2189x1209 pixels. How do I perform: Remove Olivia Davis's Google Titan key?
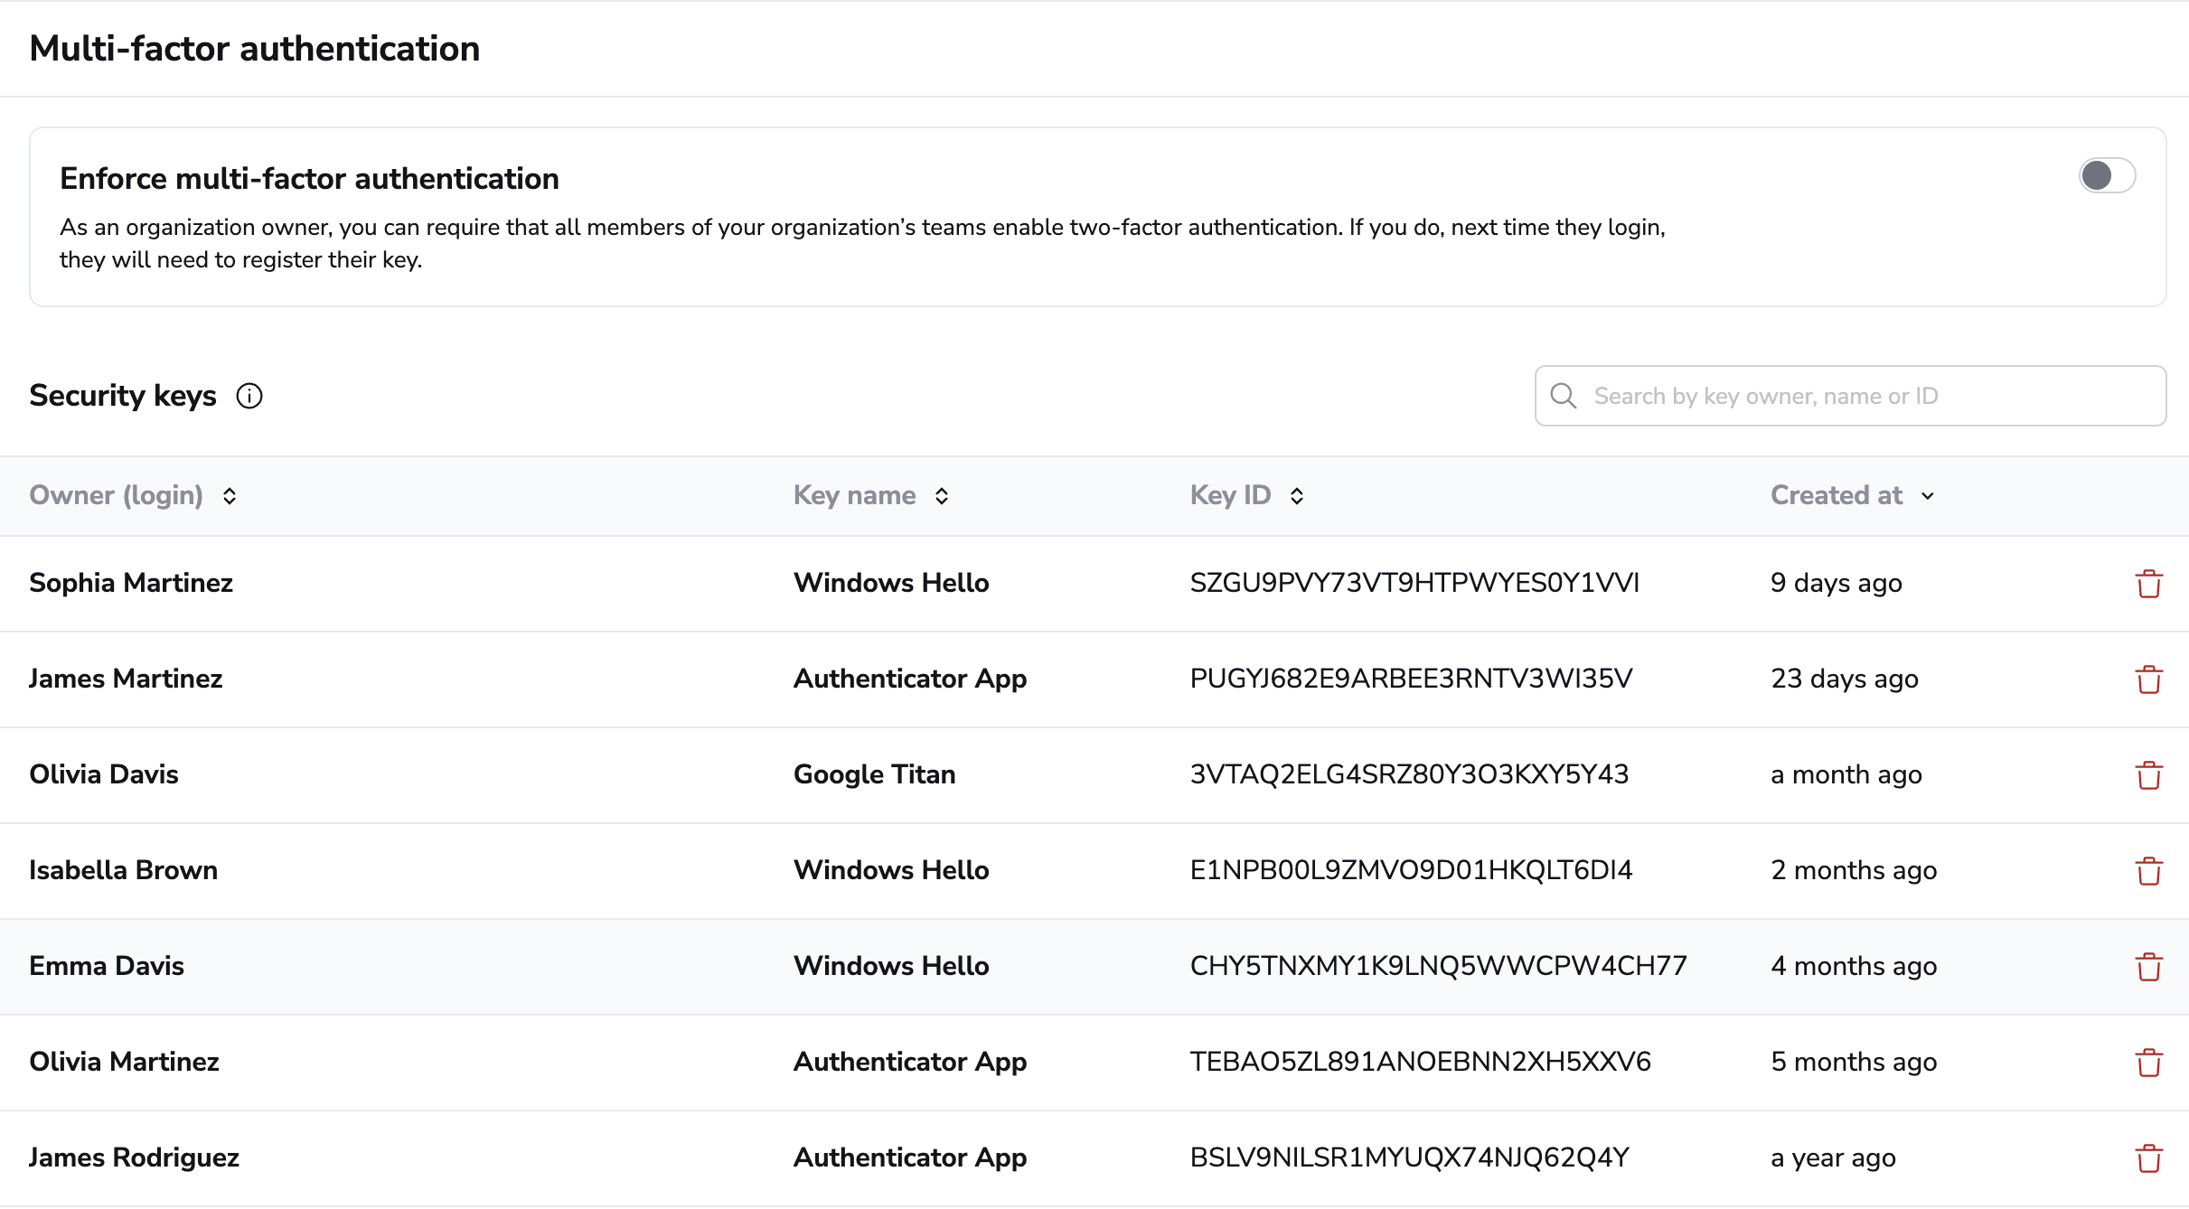point(2148,775)
